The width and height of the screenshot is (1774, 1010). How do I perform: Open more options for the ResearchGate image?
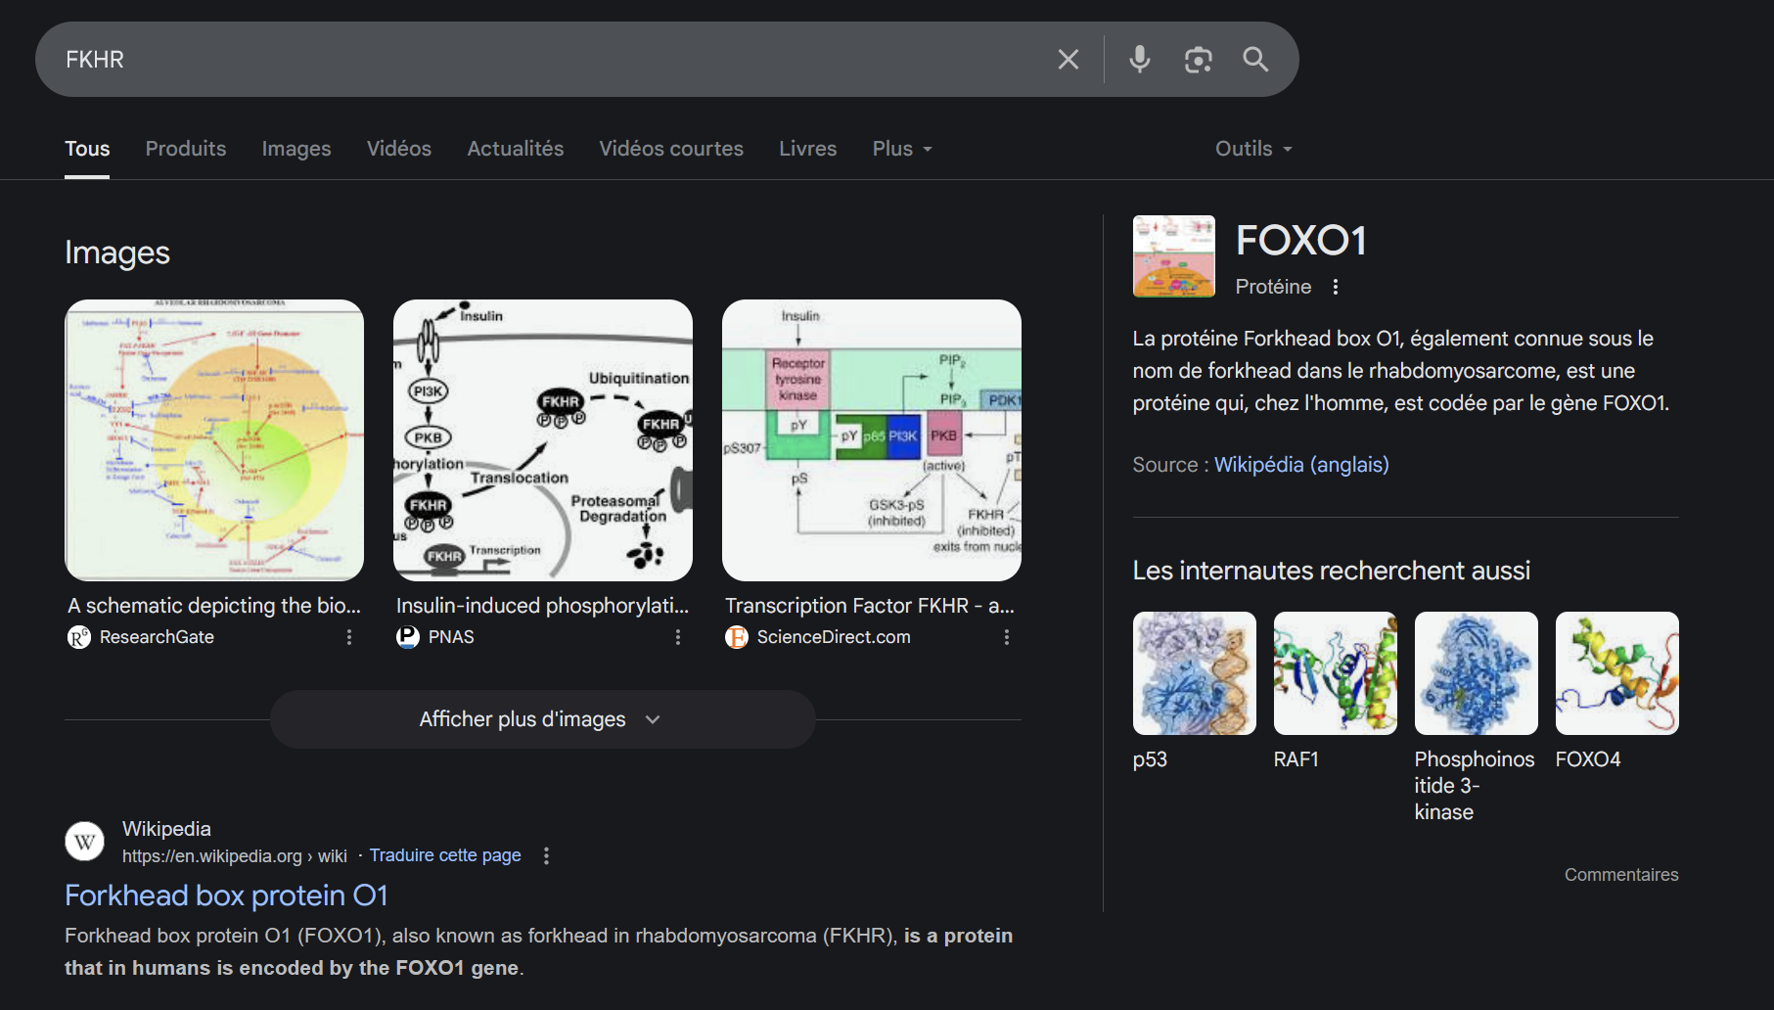pos(349,637)
